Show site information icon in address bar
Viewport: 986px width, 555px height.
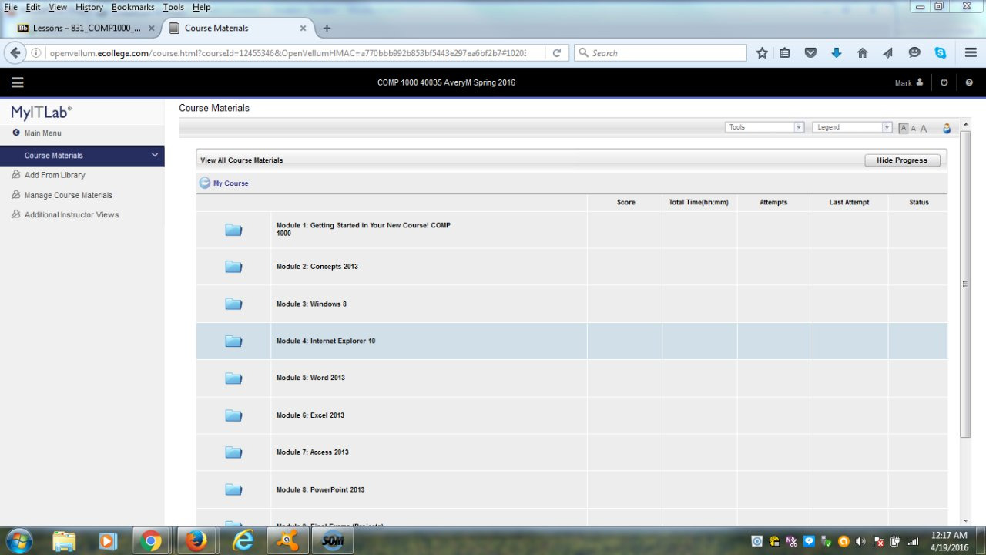[36, 53]
